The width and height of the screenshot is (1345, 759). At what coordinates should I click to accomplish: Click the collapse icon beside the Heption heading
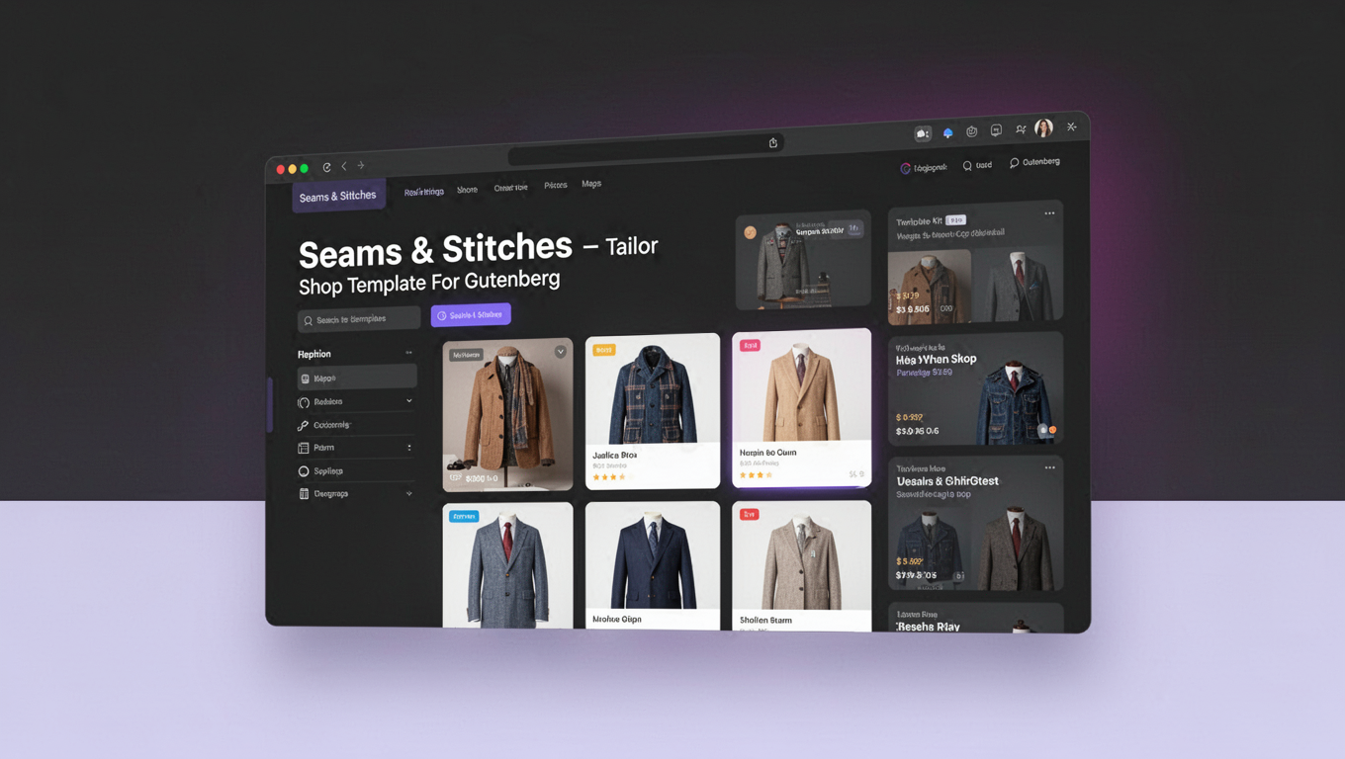coord(408,353)
